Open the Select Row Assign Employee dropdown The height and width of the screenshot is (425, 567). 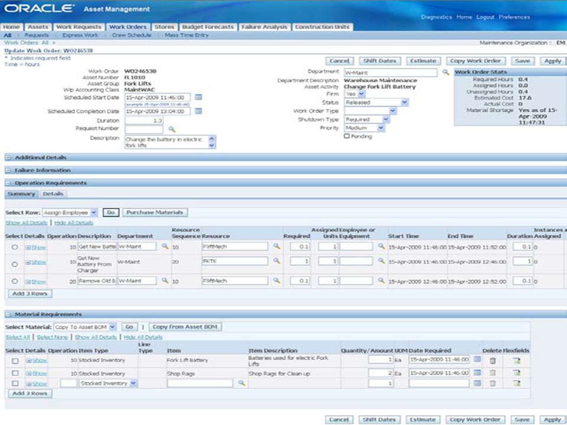point(70,212)
